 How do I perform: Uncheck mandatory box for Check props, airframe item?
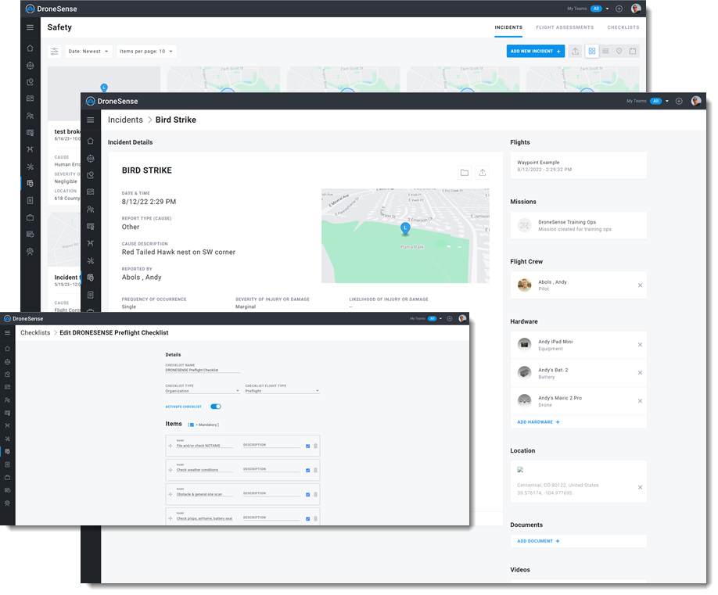coord(307,518)
